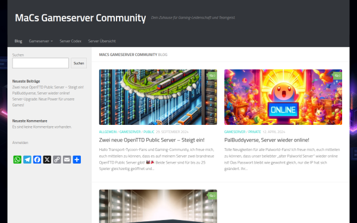357x223 pixels.
Task: Open the Server Codex menu item
Action: pos(70,41)
